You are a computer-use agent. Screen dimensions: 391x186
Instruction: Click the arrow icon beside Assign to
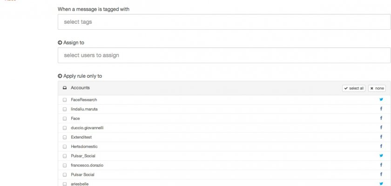coord(60,42)
